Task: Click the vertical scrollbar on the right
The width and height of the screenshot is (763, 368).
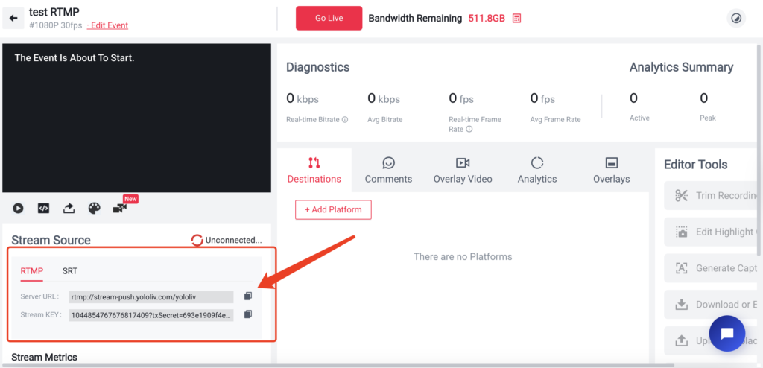Action: click(x=759, y=150)
